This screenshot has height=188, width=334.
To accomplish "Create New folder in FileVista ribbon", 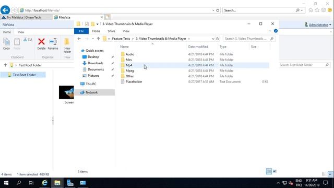I will tap(67, 45).
